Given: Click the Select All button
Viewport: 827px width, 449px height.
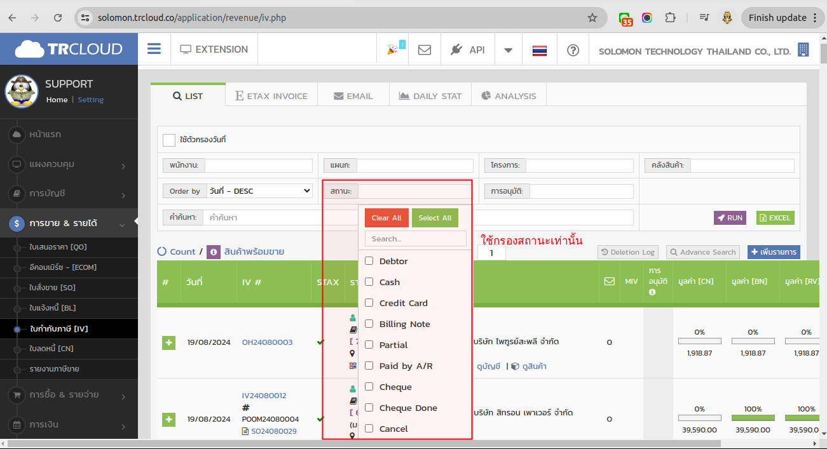Looking at the screenshot, I should tap(435, 218).
